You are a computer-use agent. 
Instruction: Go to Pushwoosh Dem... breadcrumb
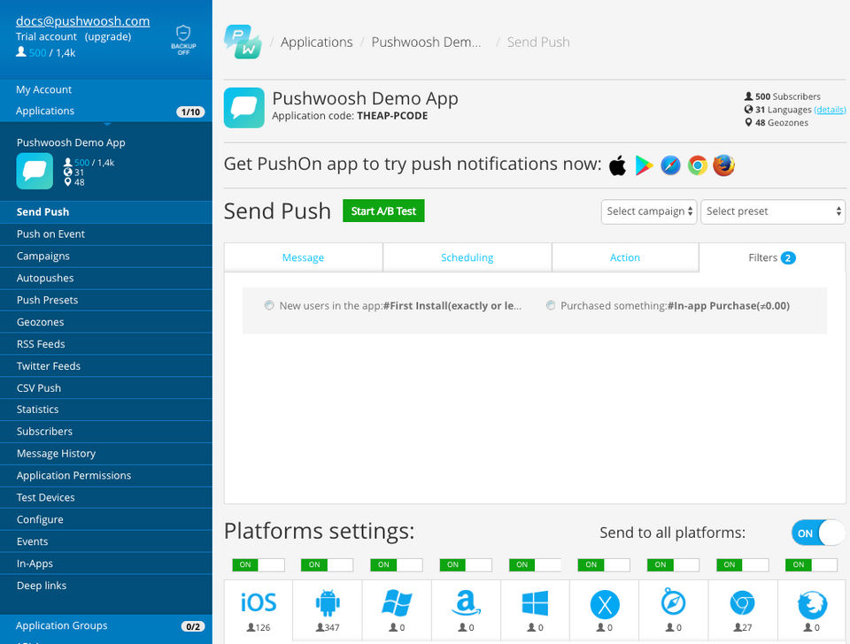426,42
